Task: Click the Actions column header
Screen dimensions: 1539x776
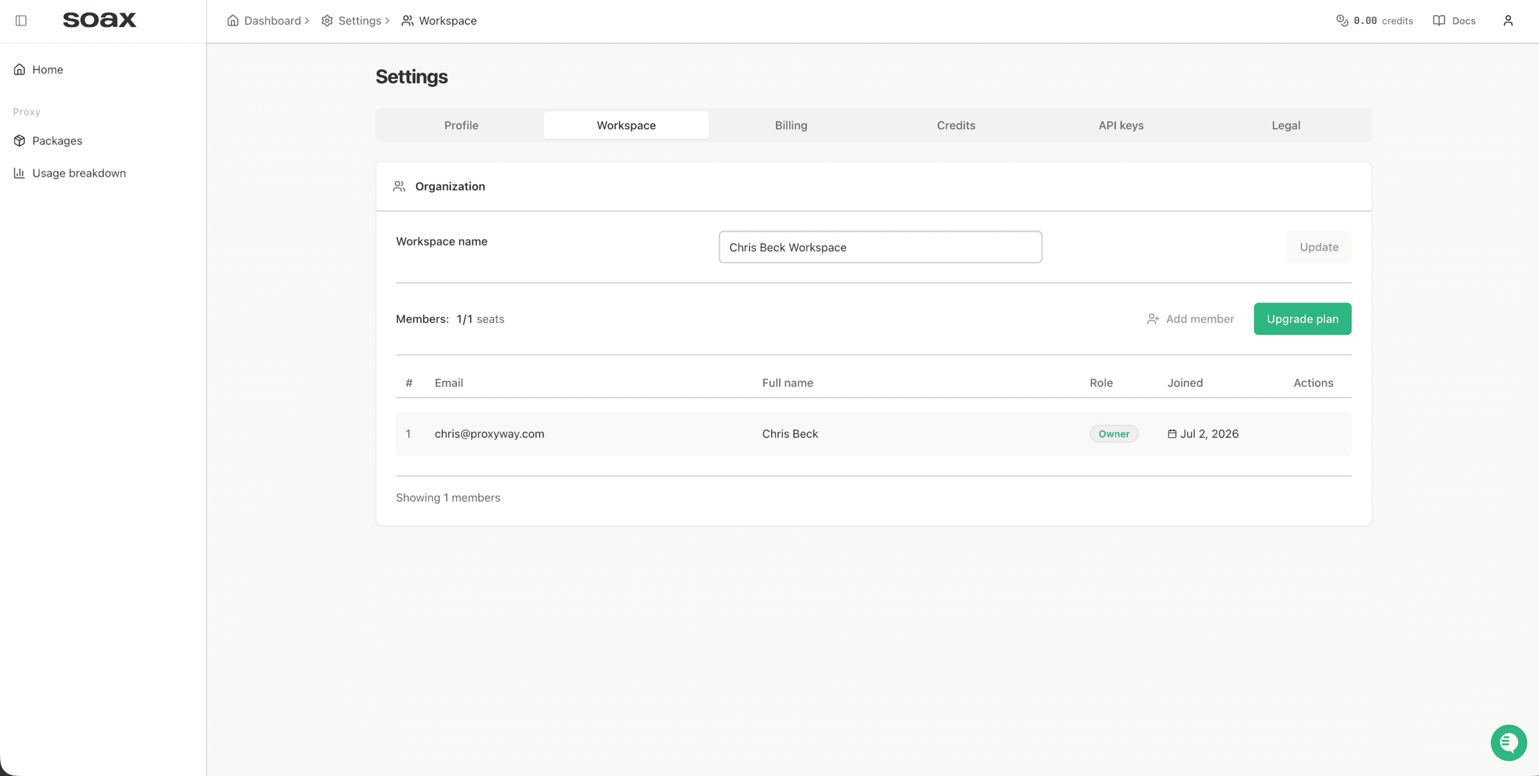Action: pyautogui.click(x=1313, y=382)
